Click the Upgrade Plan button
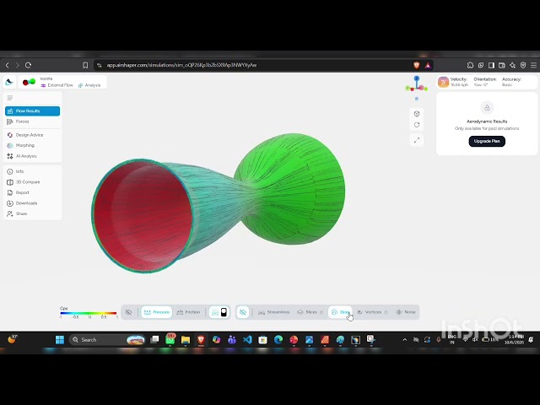Screen dimensions: 540x405 [487, 141]
